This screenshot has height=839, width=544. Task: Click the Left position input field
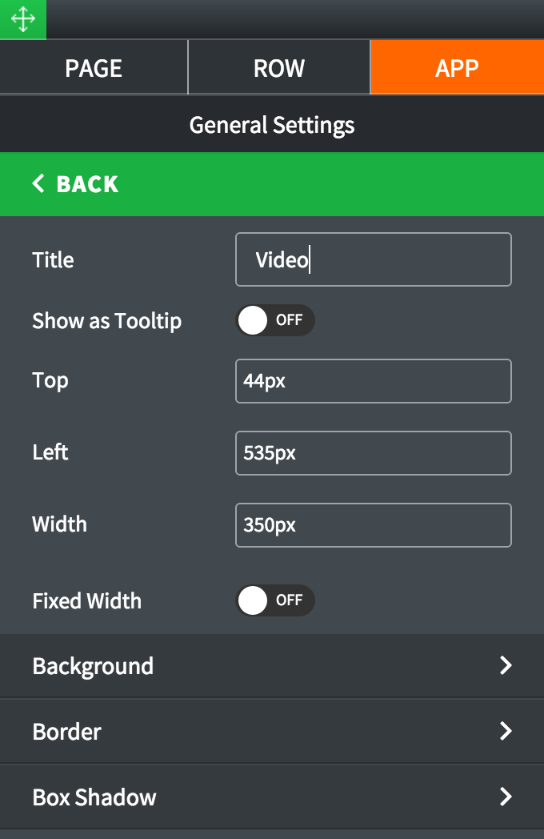coord(373,453)
